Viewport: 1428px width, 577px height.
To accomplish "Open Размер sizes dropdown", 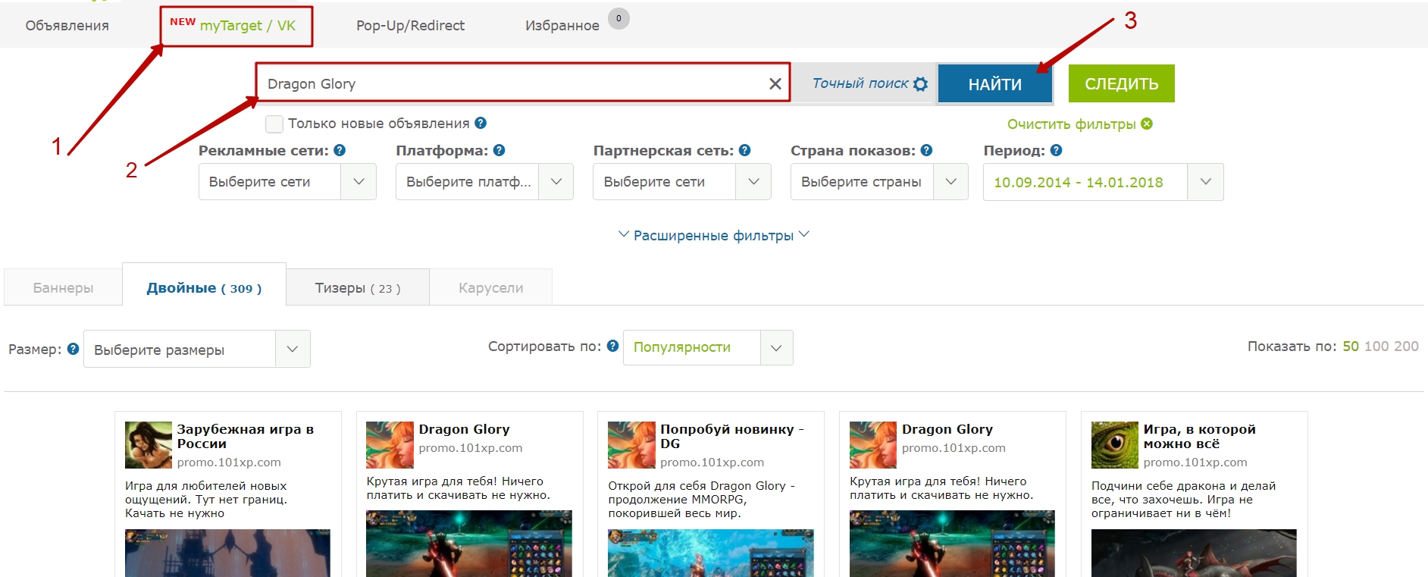I will pos(196,349).
